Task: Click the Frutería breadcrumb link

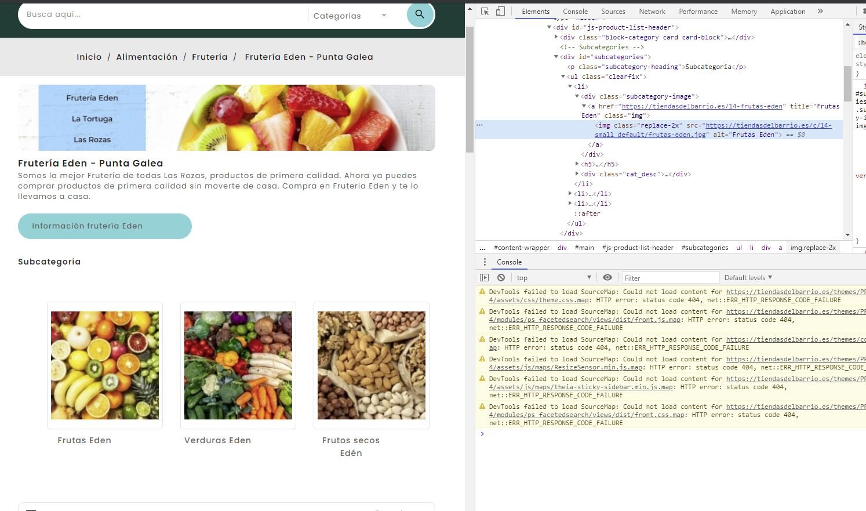Action: click(x=210, y=57)
